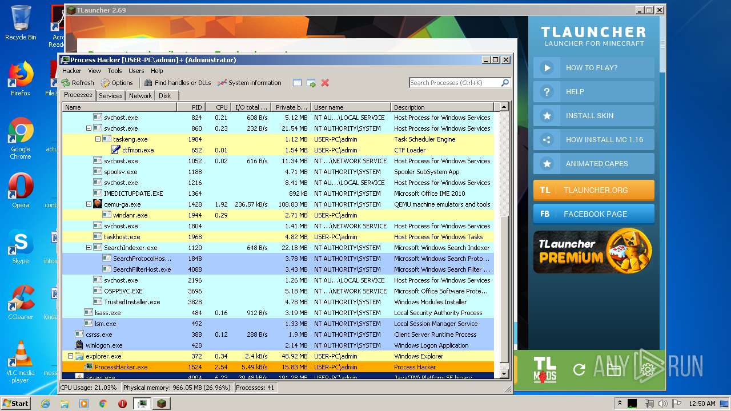This screenshot has height=411, width=731.
Task: Click the HELP button in TLauncher
Action: coord(594,92)
